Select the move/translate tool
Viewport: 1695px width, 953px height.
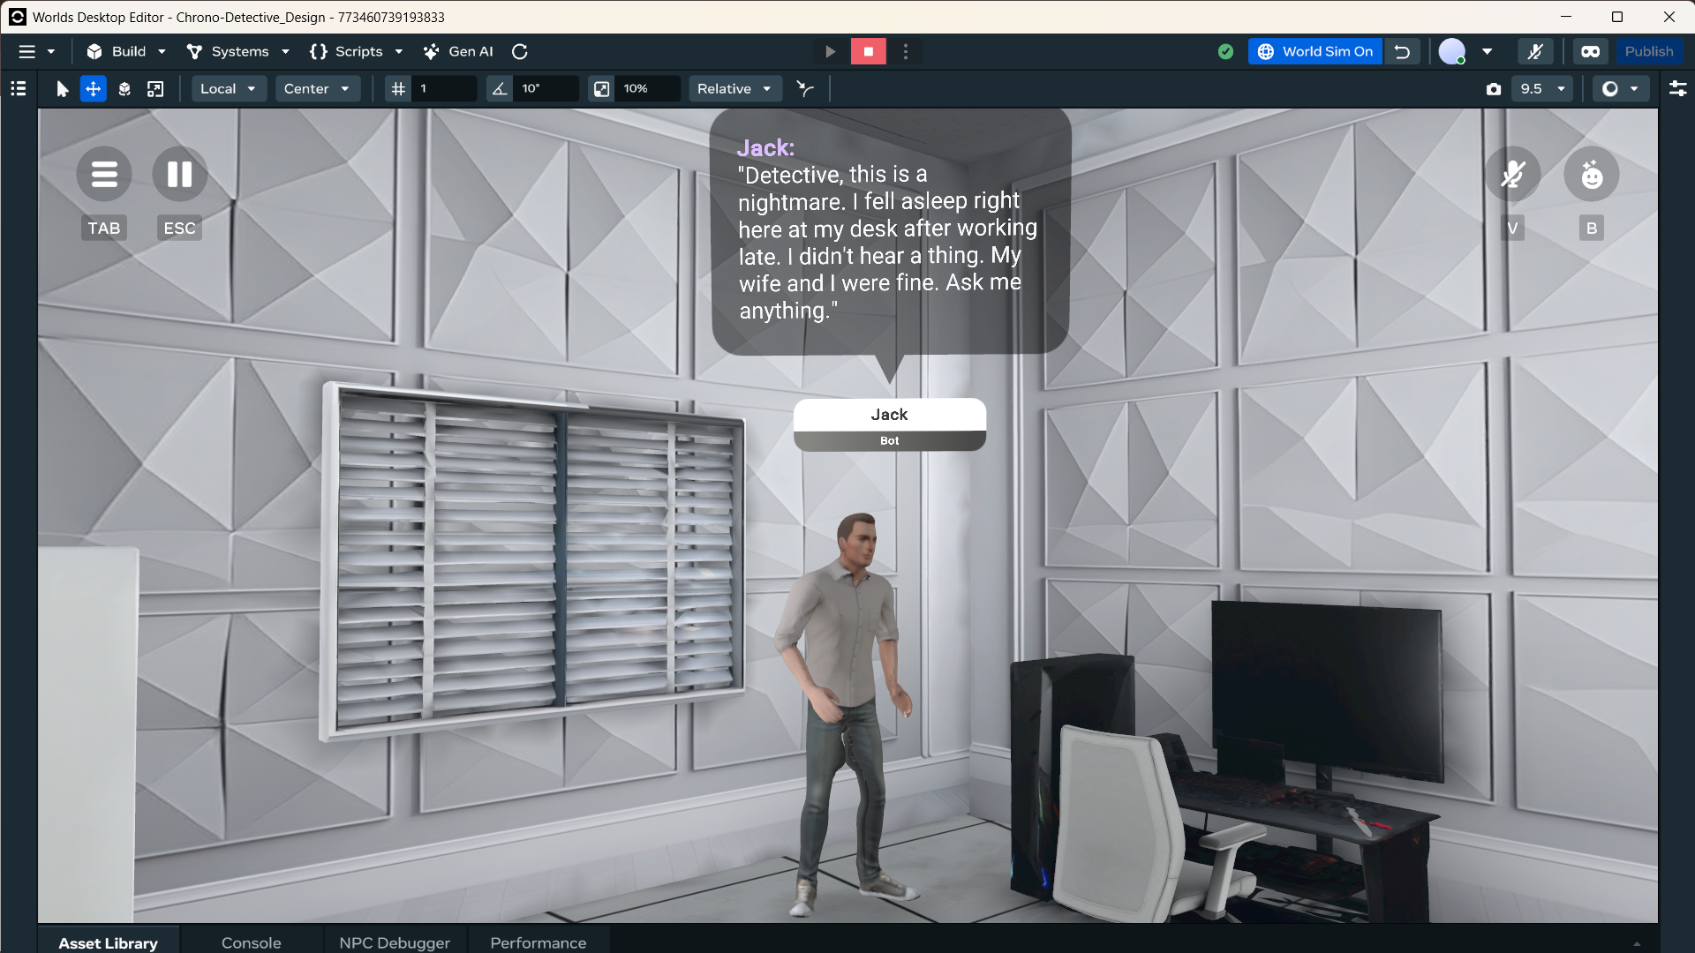pos(93,88)
